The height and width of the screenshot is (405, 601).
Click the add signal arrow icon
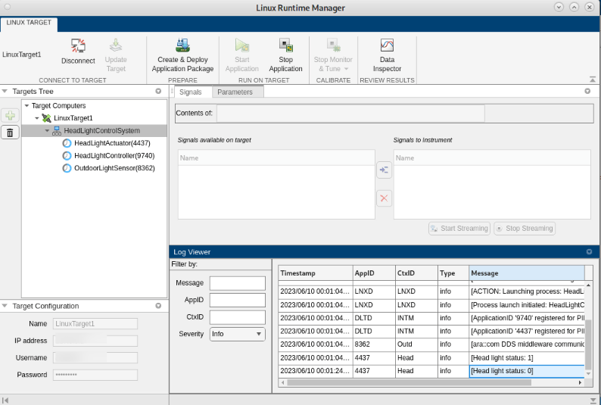tap(384, 170)
